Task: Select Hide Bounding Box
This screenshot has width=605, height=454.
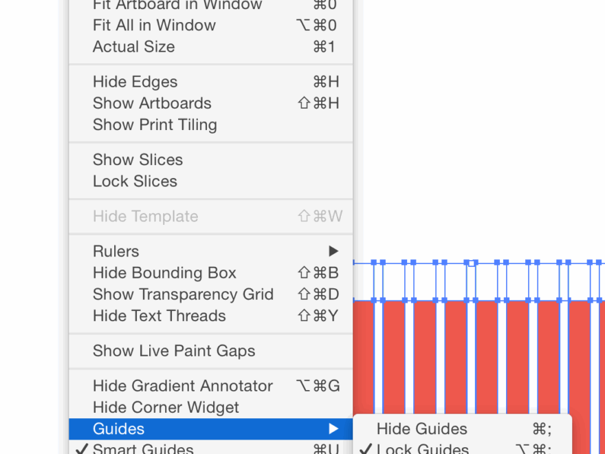Action: pos(164,273)
